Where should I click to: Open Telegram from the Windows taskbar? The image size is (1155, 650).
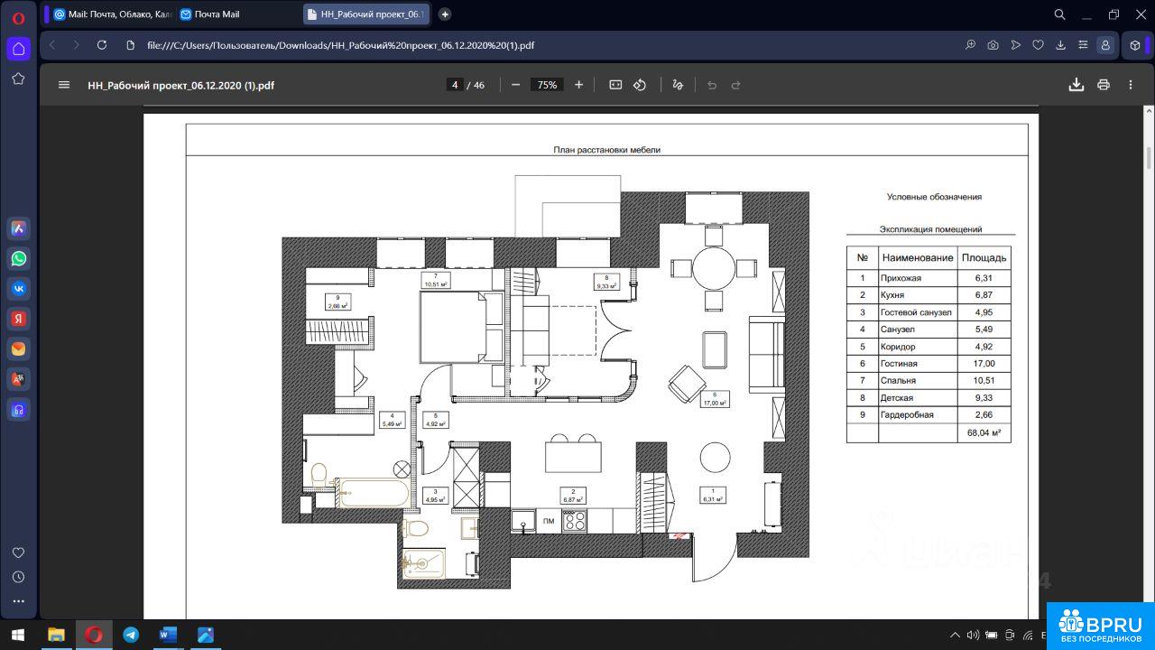[x=131, y=635]
